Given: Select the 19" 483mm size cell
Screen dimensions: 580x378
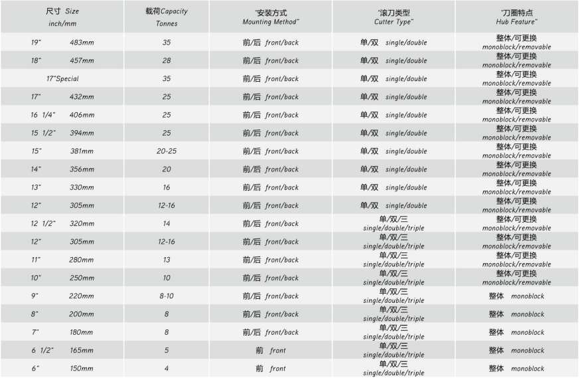Looking at the screenshot, I should coord(62,43).
